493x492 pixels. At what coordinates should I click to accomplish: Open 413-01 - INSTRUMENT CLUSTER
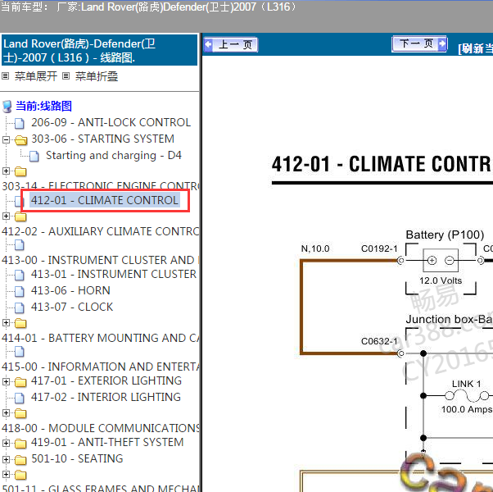point(114,274)
